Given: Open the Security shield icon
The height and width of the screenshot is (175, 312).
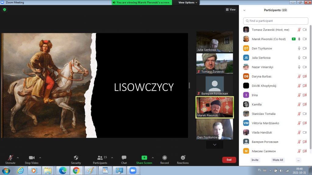Looking at the screenshot, I should click(x=76, y=158).
